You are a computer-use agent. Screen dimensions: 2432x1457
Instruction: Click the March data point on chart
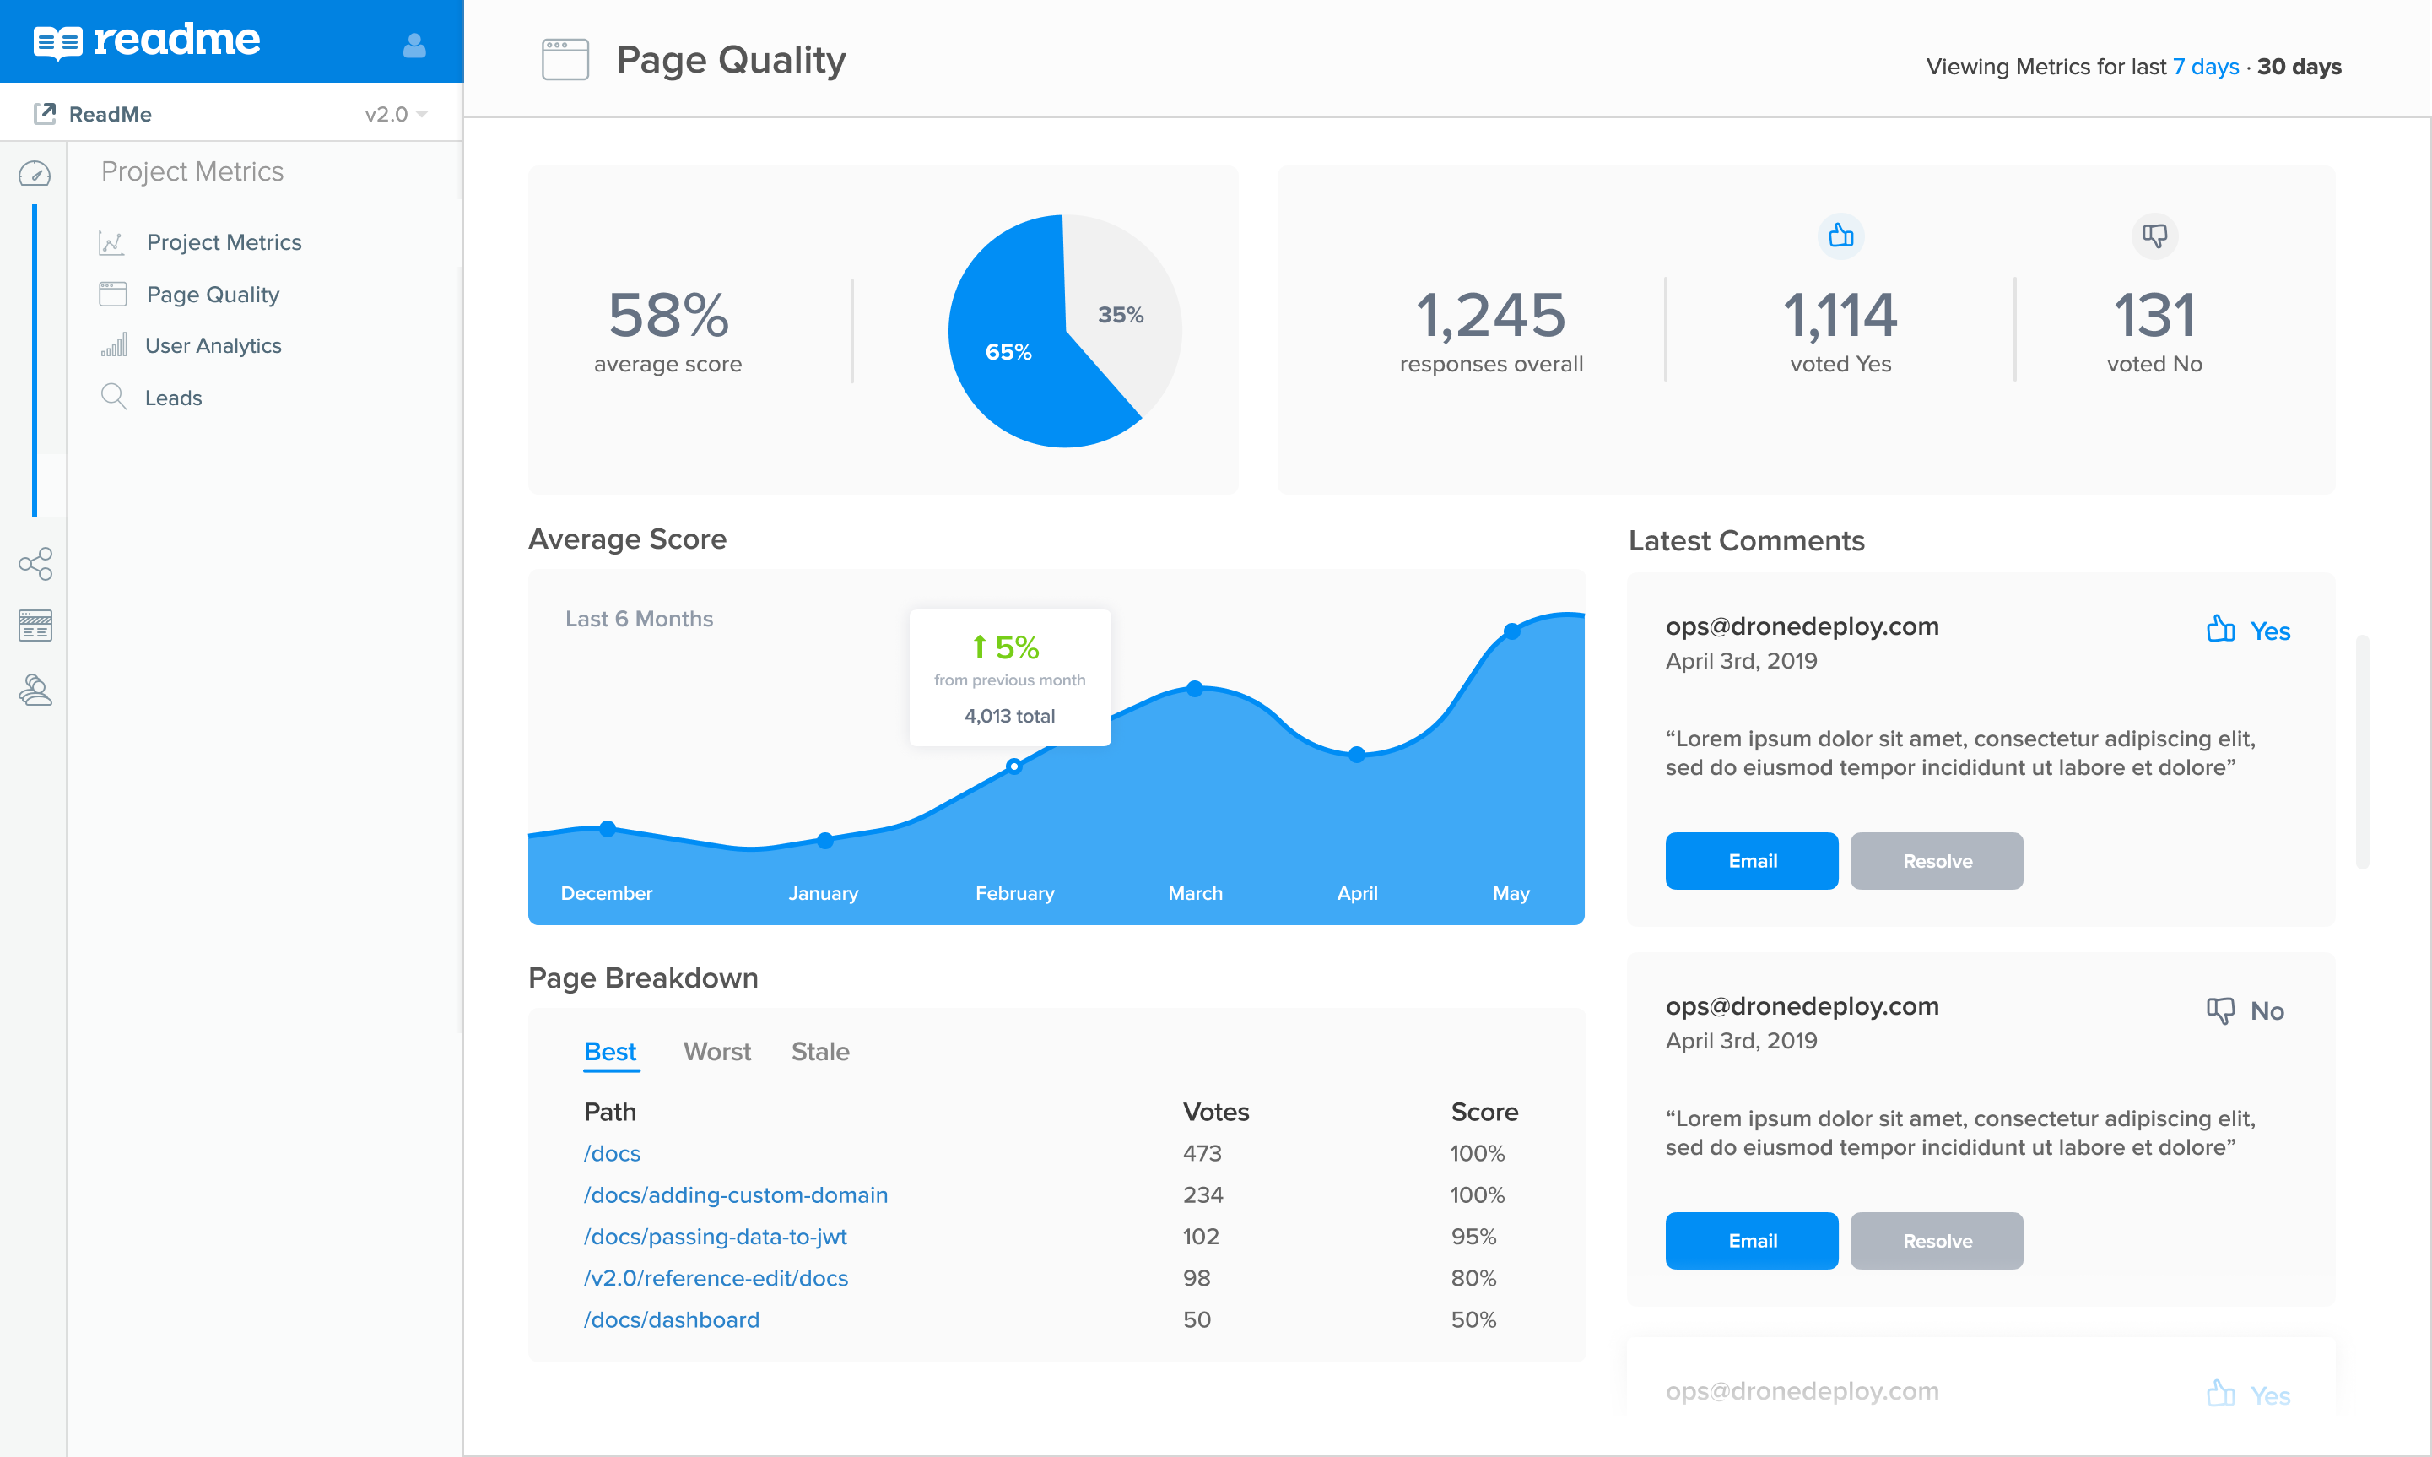[x=1194, y=688]
